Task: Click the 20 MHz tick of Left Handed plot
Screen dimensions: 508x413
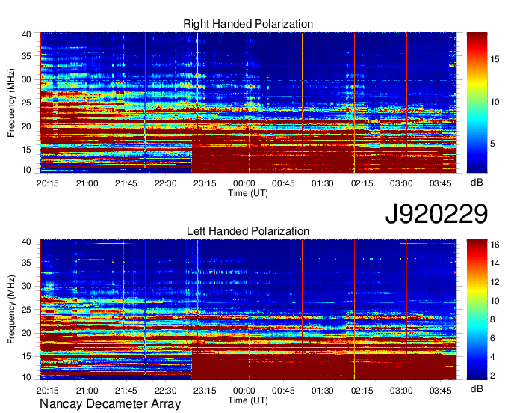Action: 26,333
